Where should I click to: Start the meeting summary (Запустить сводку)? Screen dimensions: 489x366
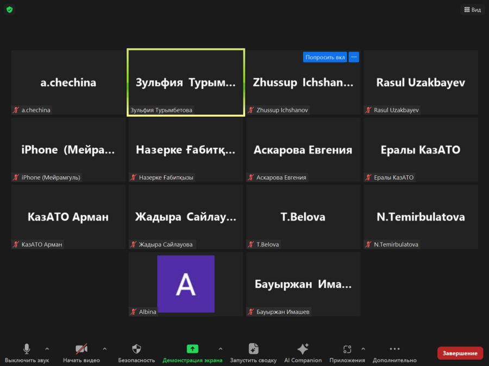coord(253,349)
